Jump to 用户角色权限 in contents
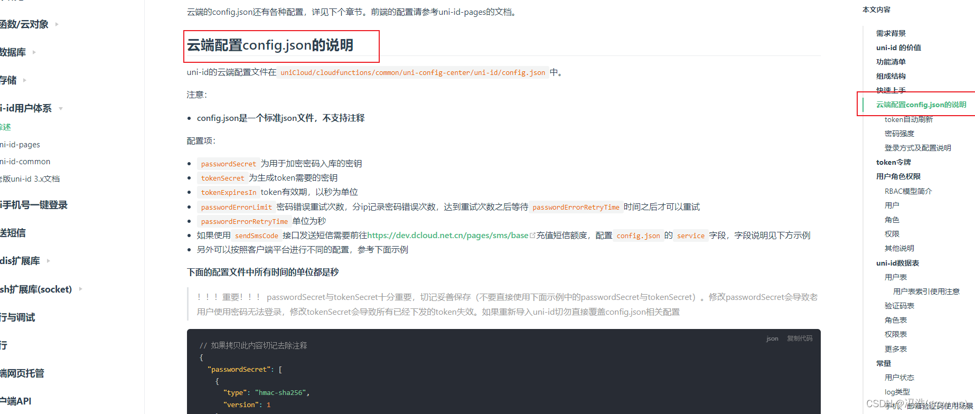Viewport: 975px width, 414px height. click(898, 176)
